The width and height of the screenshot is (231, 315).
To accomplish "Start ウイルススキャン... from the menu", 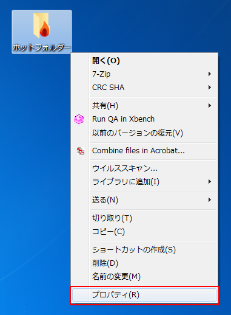I will pos(144,168).
